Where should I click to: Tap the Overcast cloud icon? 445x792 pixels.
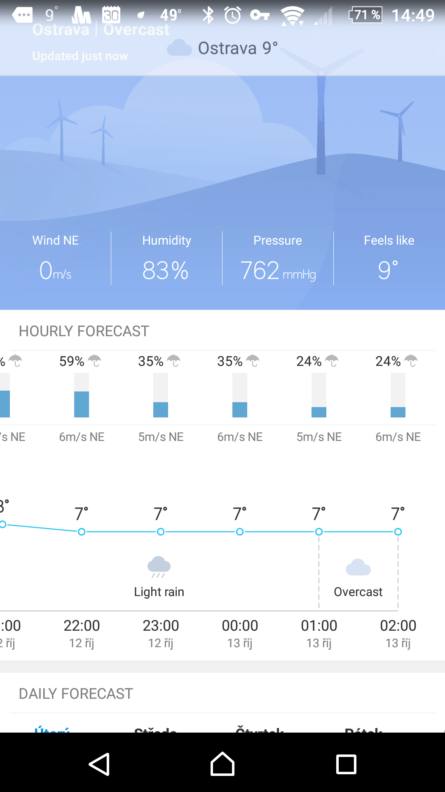pos(358,567)
